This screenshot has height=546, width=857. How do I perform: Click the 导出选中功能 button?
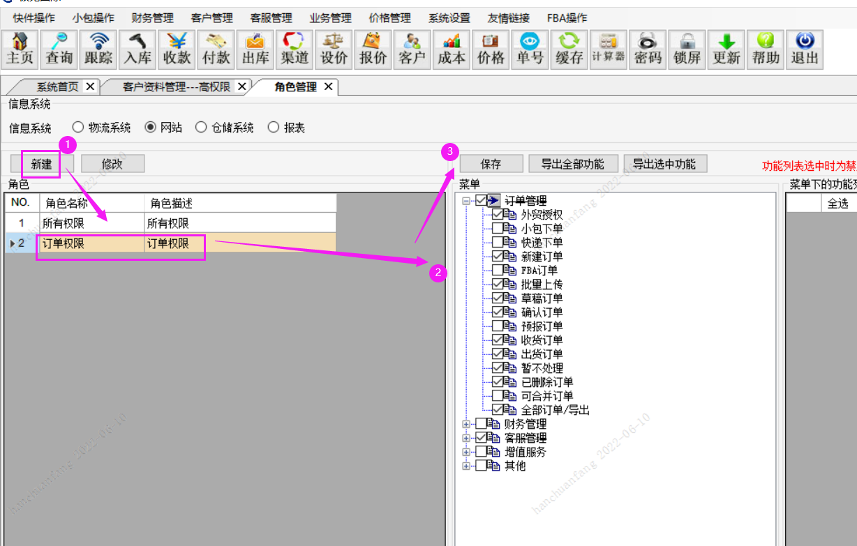click(664, 164)
